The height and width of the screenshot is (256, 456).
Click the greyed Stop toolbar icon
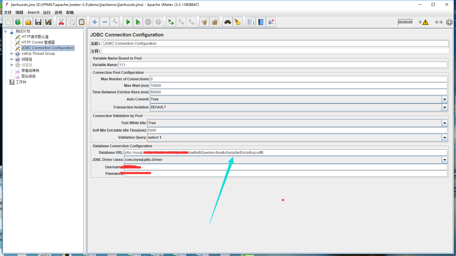[148, 22]
